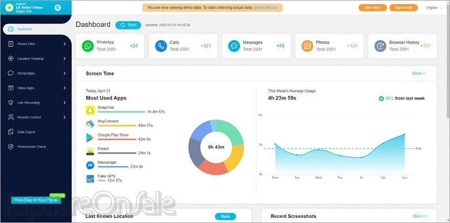The height and width of the screenshot is (223, 450).
Task: Click the Forest app icon
Action: tap(90, 151)
